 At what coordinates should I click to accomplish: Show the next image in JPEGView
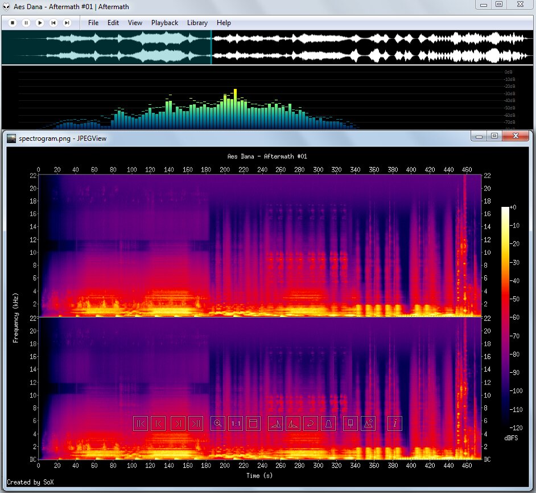[178, 423]
